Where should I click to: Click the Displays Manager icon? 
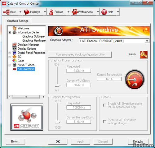pyautogui.click(x=15, y=44)
